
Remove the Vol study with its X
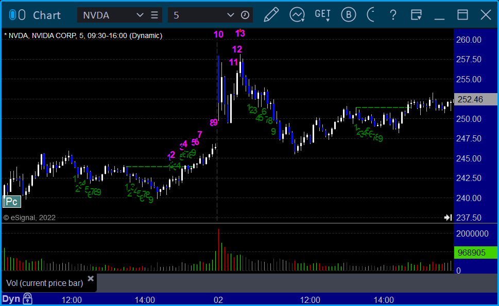pos(91,279)
